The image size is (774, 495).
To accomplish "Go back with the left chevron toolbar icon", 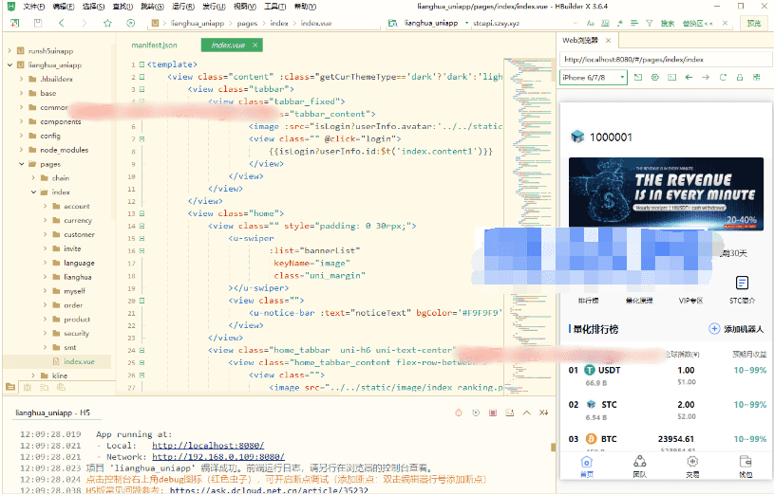I will click(x=61, y=23).
